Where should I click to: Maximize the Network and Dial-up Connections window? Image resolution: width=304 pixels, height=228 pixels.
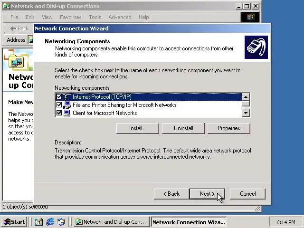(x=247, y=6)
